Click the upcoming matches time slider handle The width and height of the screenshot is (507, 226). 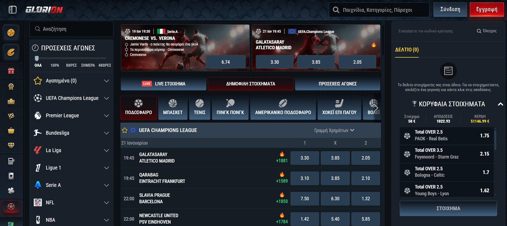coord(37,58)
